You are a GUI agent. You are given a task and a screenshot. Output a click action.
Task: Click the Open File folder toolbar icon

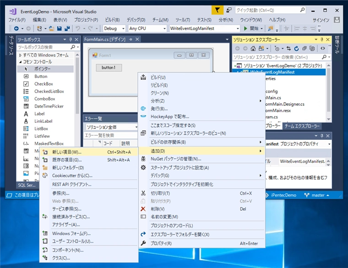[x=51, y=28]
